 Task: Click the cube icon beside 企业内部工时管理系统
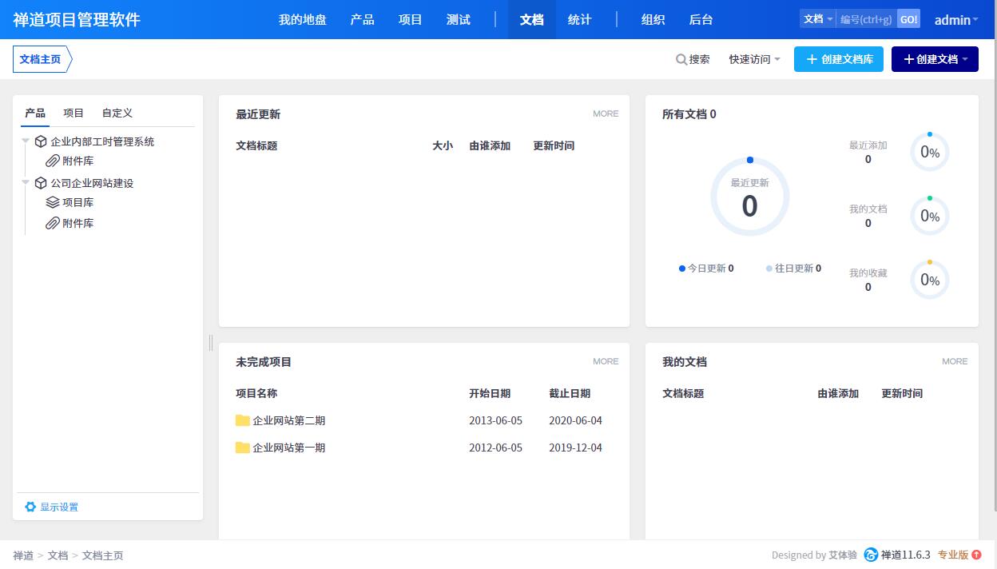point(41,141)
